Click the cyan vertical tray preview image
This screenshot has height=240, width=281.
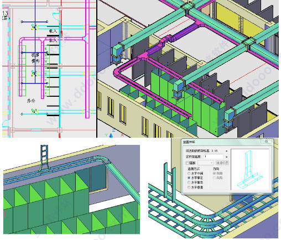249,169
